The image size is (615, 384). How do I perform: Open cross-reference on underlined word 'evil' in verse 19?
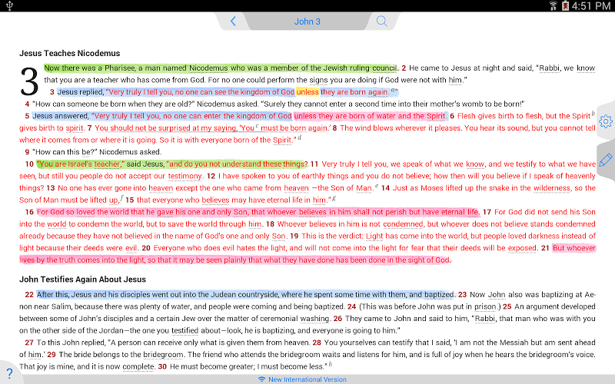pyautogui.click(x=131, y=248)
